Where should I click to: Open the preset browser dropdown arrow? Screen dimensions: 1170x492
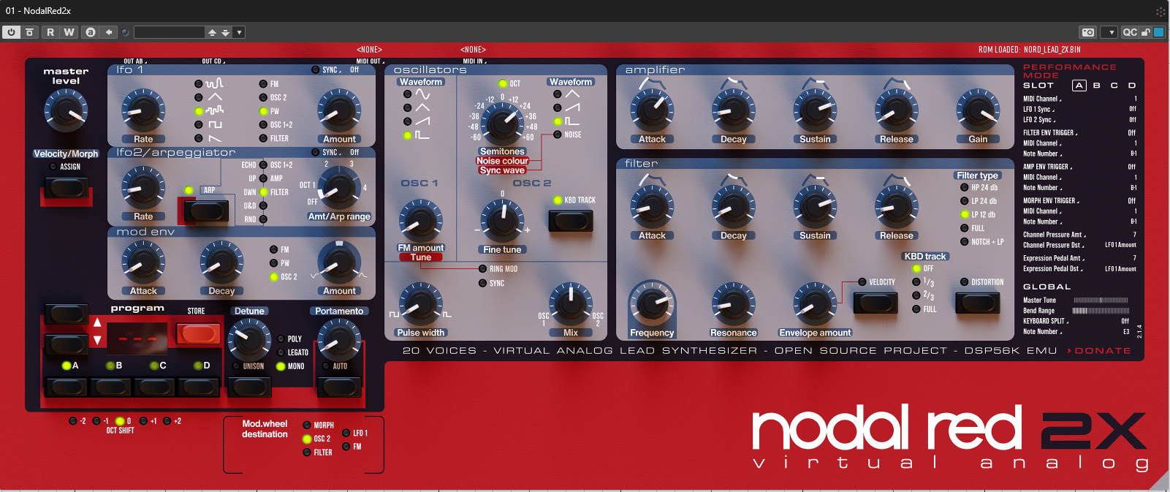coord(239,32)
